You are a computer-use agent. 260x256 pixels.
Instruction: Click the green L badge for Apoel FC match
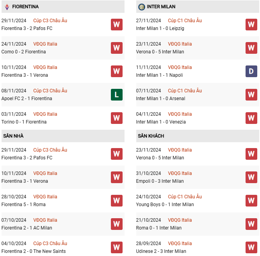click(x=117, y=95)
